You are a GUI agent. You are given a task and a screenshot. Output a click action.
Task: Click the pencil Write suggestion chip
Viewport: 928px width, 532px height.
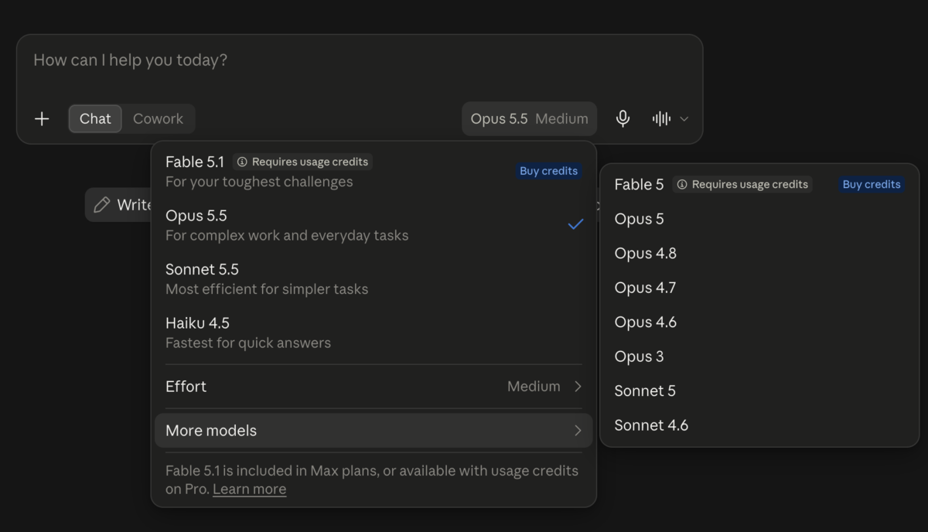pyautogui.click(x=118, y=204)
